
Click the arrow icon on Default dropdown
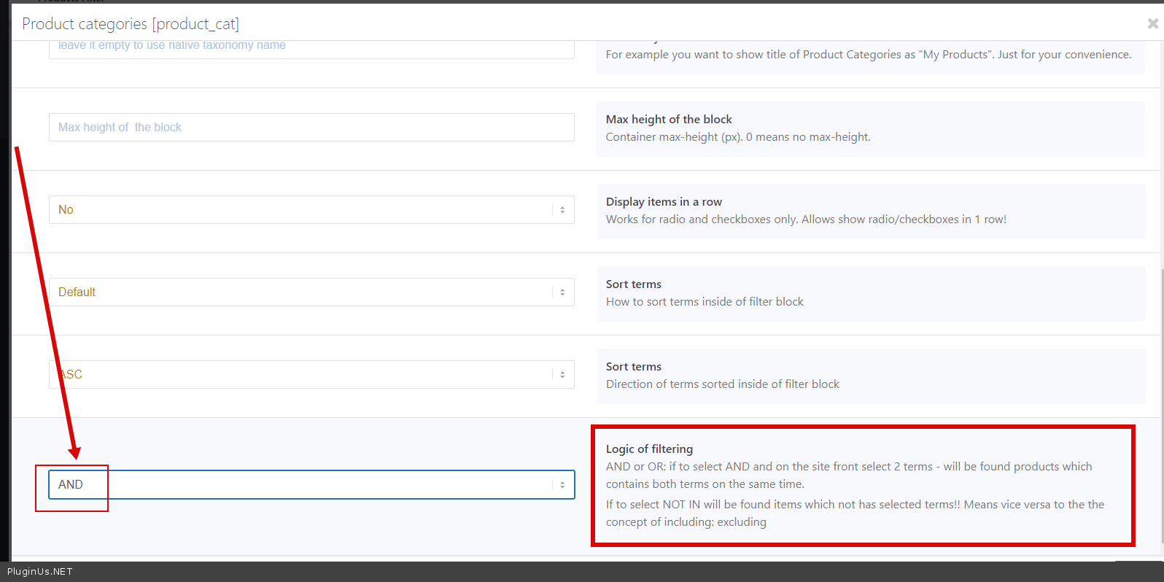coord(562,292)
